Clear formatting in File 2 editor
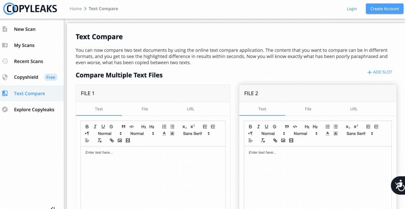Viewport: 405px width, 209px height. coord(263,140)
